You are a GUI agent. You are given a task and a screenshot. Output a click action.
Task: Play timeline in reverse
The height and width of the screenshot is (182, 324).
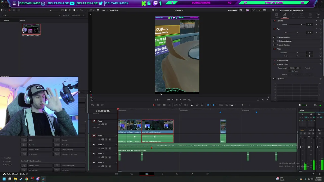(x=173, y=100)
